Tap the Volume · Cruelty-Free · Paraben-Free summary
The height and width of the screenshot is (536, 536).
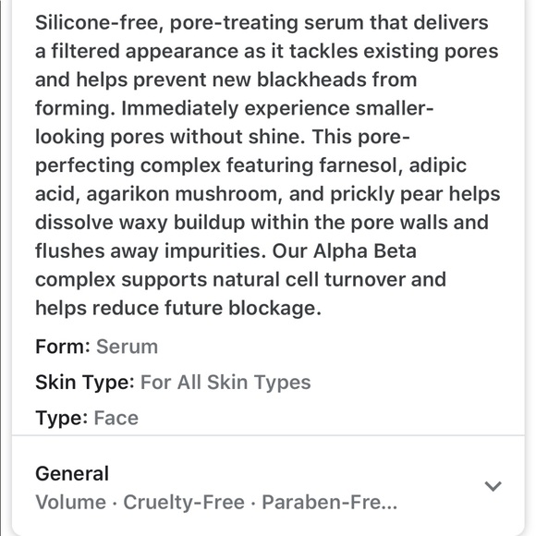click(x=216, y=502)
